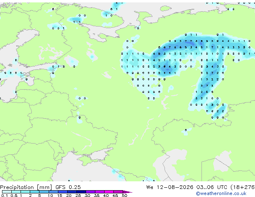Select the 0.1–0.5 mm legend color swatch
Image resolution: width=255 pixels, height=197 pixels.
pyautogui.click(x=7, y=192)
